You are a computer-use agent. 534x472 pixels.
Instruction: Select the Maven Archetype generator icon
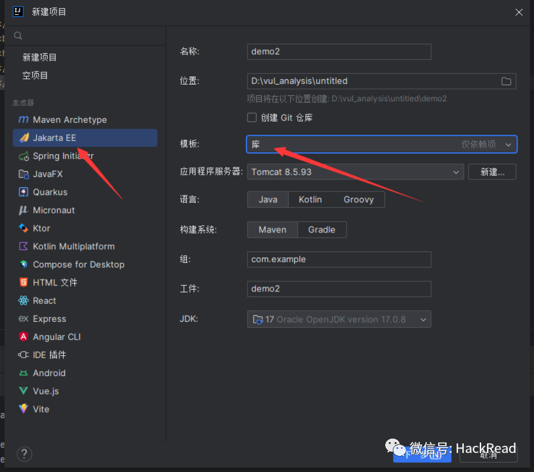23,120
